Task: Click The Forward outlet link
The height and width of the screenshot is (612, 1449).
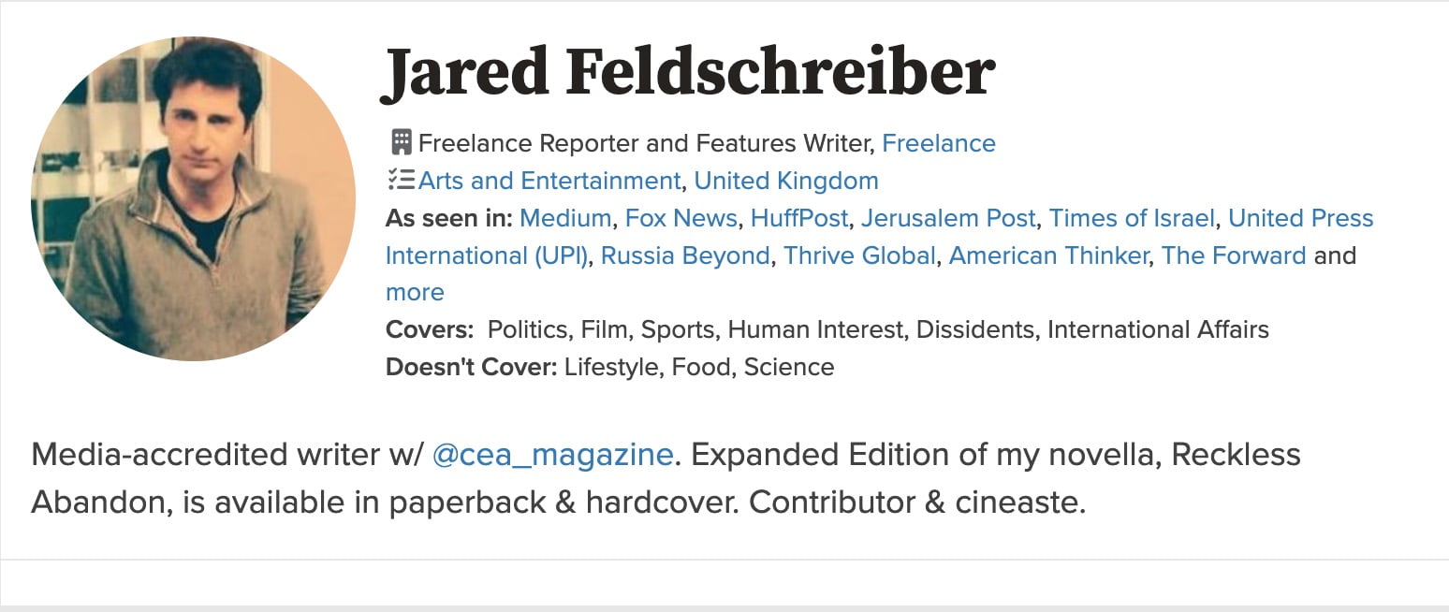Action: (1233, 255)
